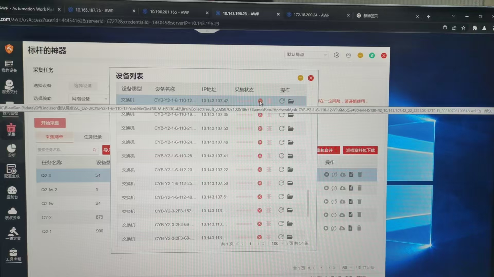494x277 pixels.
Task: Click failed status icon for 10.143.107.41
Action: [x=260, y=156]
